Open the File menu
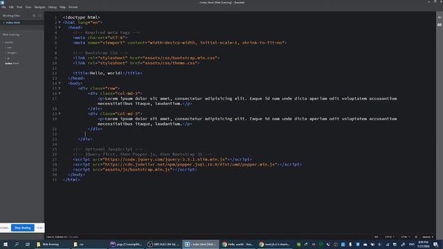The image size is (443, 249). pos(3,7)
